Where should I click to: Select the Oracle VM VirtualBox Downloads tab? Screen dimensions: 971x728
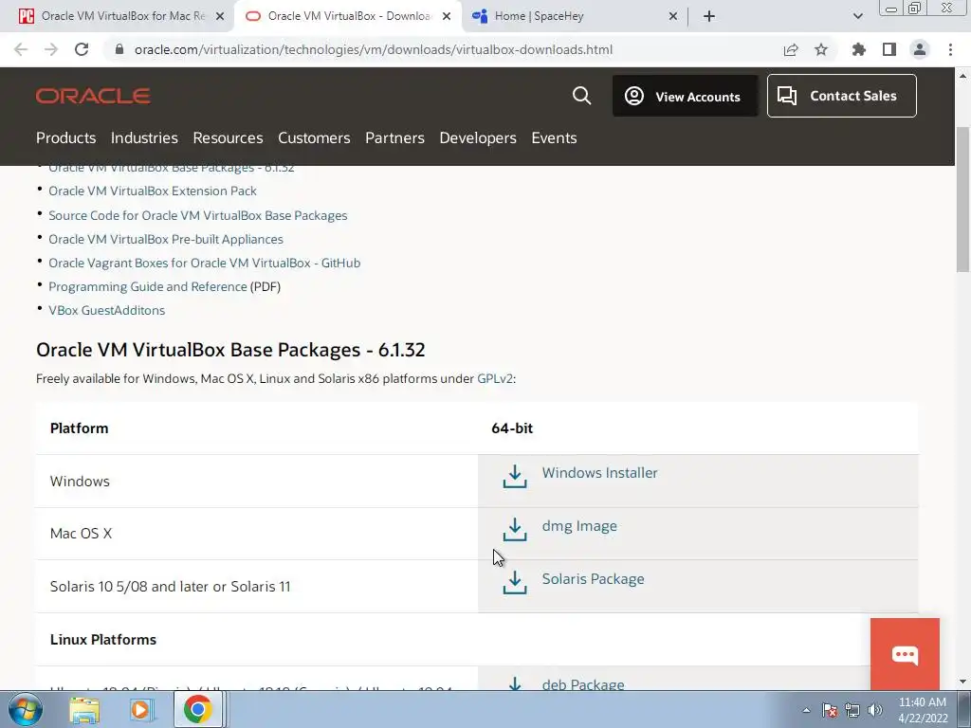click(347, 16)
